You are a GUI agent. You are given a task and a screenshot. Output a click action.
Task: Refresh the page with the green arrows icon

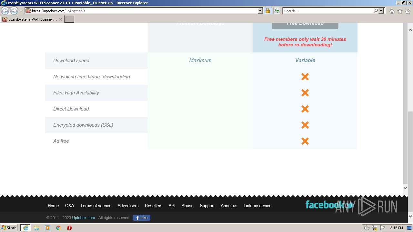point(277,11)
